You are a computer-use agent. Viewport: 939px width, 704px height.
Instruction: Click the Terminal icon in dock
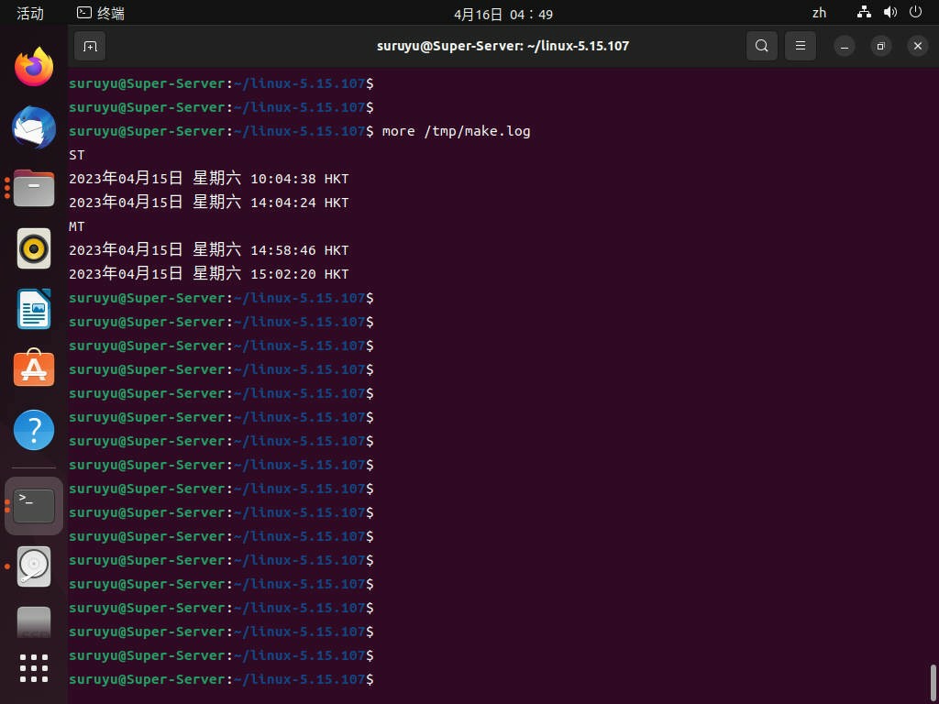click(34, 505)
